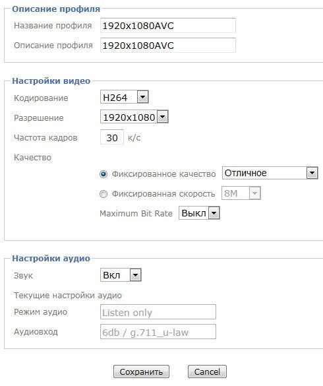323x386 pixels.
Task: Click the Режим аудио label
Action: tap(40, 312)
